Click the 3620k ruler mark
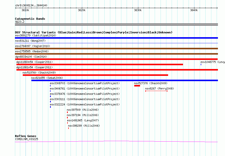Screen dimensions: 225x156 pos(82,10)
